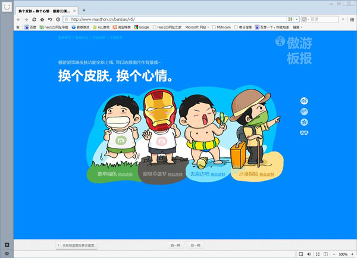
Task: Apply the 去海边吧 skin link
Action: coord(218,175)
